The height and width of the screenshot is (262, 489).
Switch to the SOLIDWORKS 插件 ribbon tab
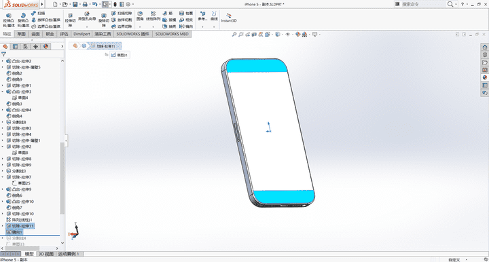click(133, 34)
